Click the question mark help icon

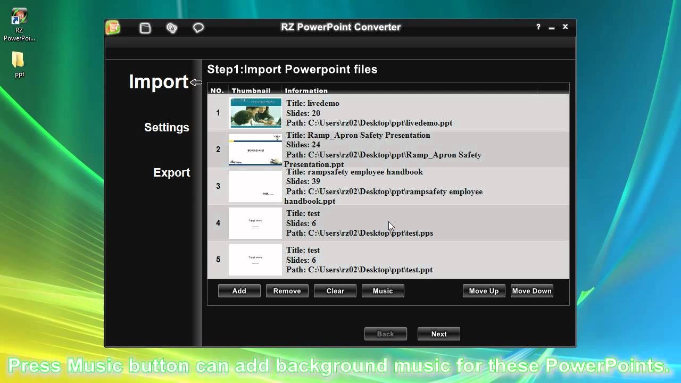pyautogui.click(x=538, y=27)
